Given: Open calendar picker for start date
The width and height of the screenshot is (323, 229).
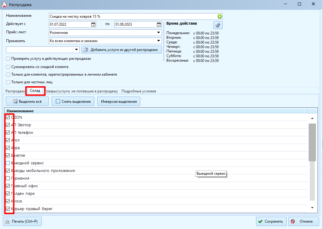Looking at the screenshot, I should point(93,24).
